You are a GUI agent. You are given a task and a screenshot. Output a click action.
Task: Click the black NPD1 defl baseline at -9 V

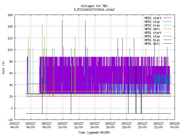98,114
